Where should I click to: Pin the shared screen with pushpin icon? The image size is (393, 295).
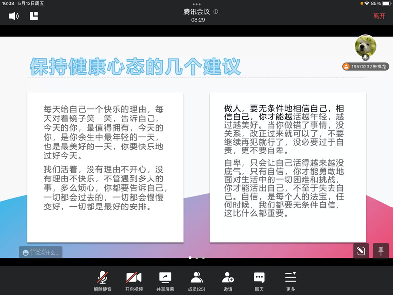point(381,251)
